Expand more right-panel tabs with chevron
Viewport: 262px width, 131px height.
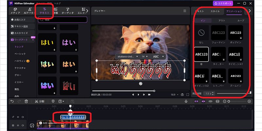(250, 11)
